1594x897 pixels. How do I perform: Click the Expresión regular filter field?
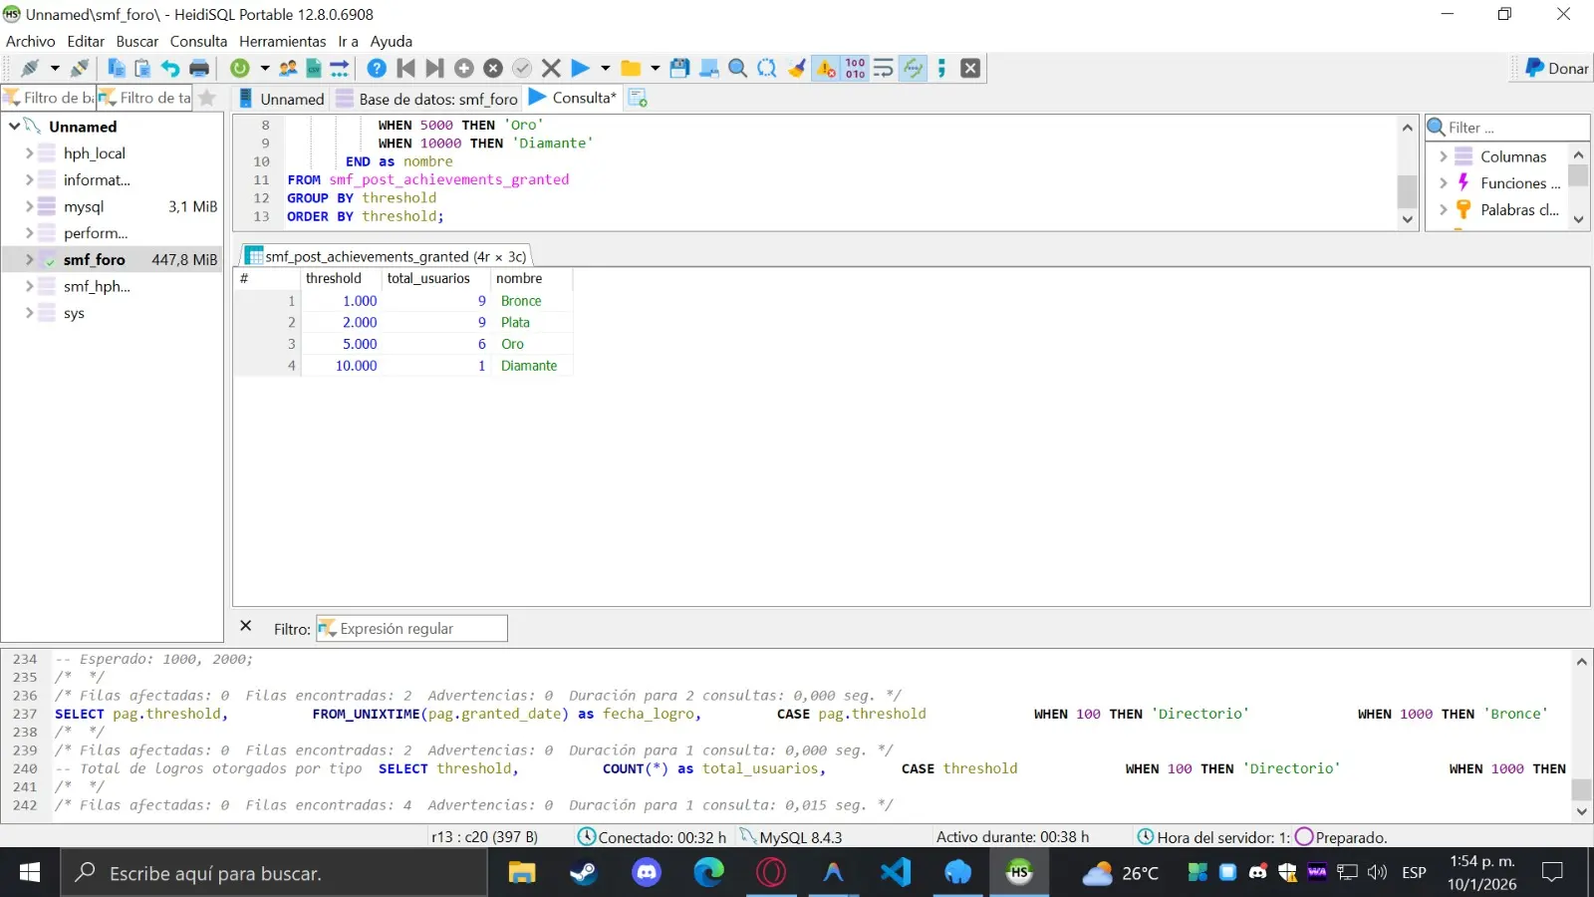point(411,629)
